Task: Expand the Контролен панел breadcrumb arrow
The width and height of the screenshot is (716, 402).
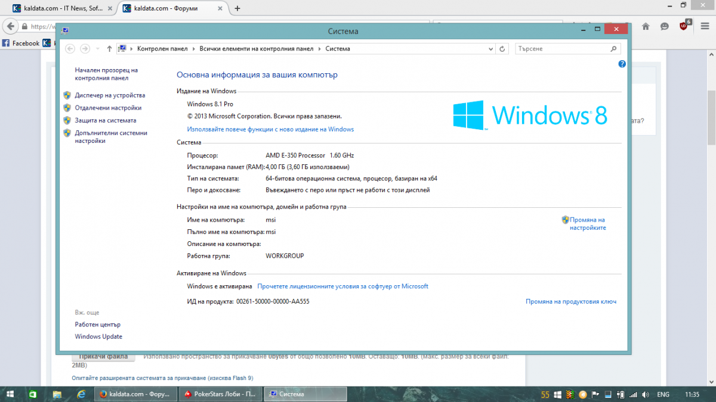Action: [x=193, y=49]
